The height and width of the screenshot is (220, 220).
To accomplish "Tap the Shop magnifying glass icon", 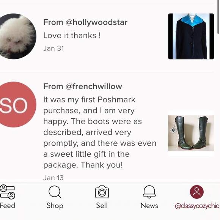I will pos(55,192).
